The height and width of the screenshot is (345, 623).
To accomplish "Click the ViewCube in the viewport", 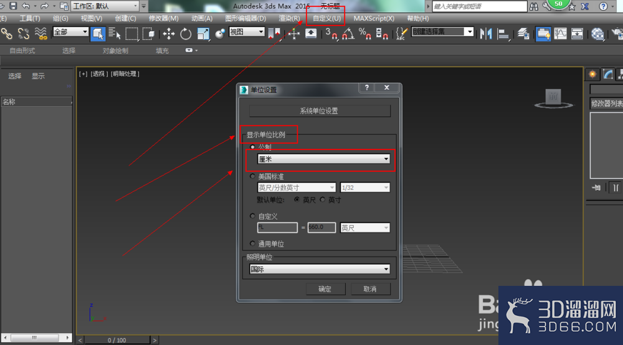I will tap(553, 98).
